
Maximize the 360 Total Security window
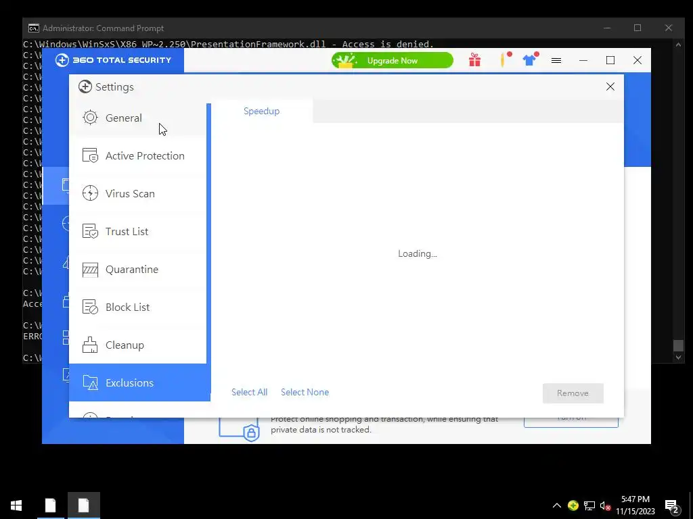[x=610, y=60]
